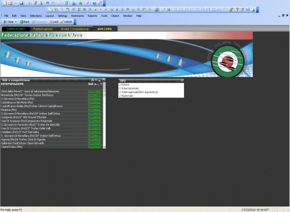Open the Selections menu
The image size is (290, 212).
[x=36, y=16]
